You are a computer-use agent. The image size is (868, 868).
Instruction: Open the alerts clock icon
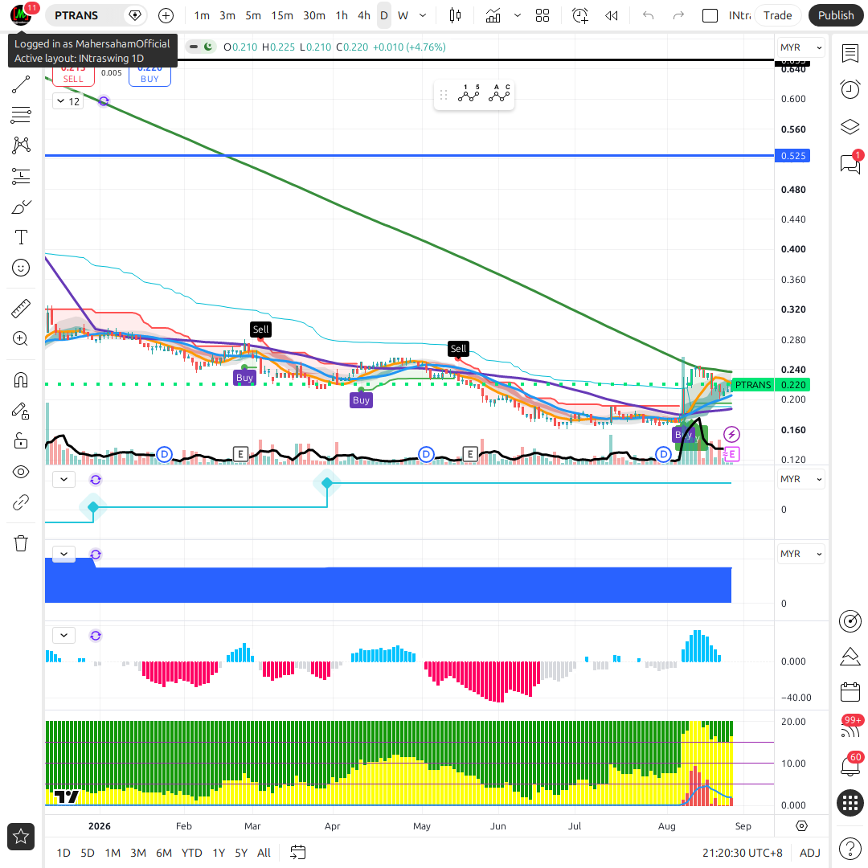pyautogui.click(x=850, y=89)
